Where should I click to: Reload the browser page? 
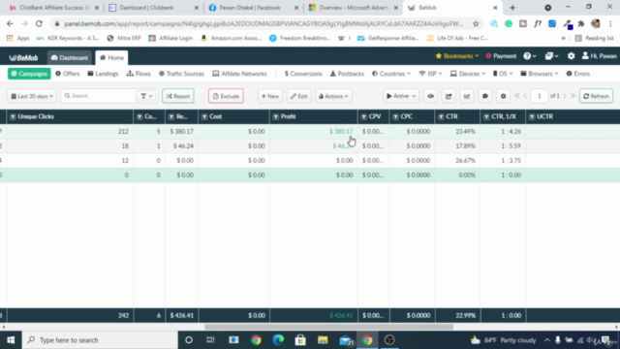point(39,23)
